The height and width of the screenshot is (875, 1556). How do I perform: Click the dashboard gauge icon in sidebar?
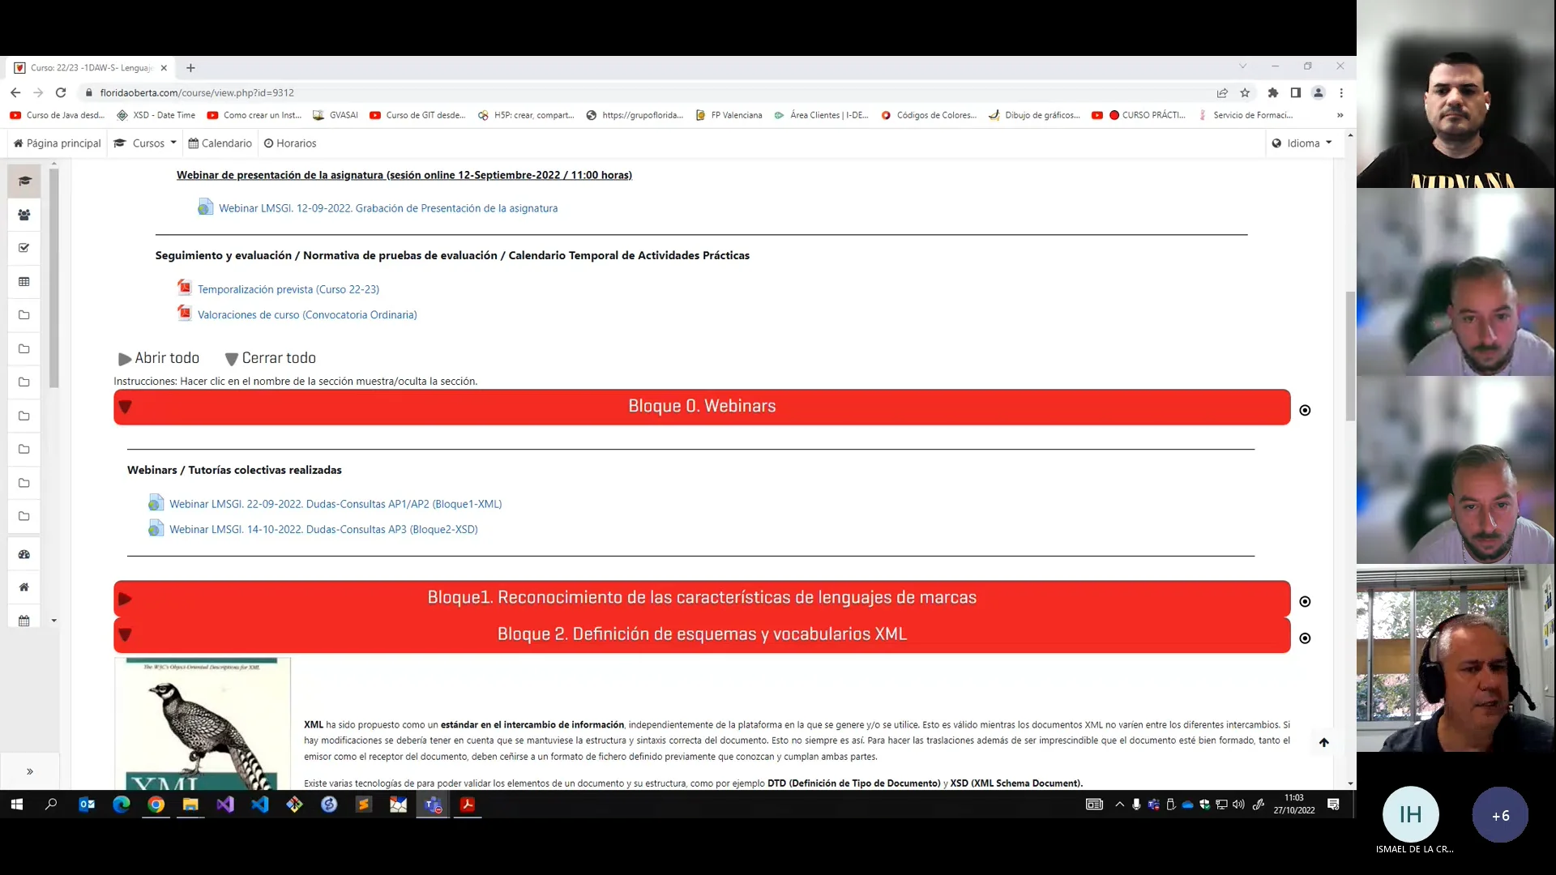pyautogui.click(x=24, y=554)
